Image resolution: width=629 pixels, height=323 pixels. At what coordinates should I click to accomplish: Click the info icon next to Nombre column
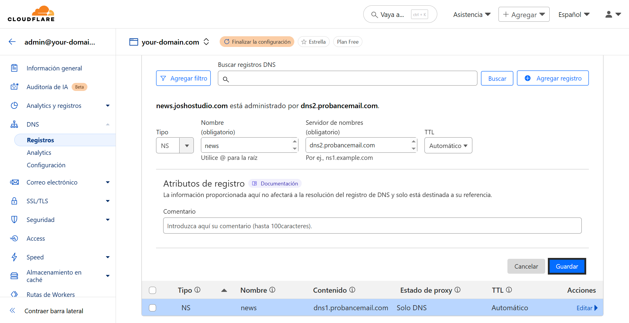click(x=272, y=290)
